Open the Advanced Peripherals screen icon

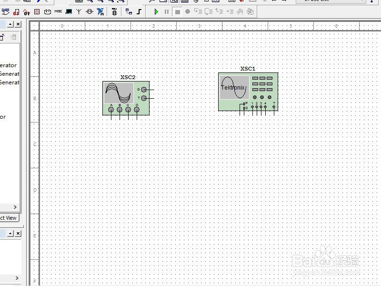tap(69, 11)
